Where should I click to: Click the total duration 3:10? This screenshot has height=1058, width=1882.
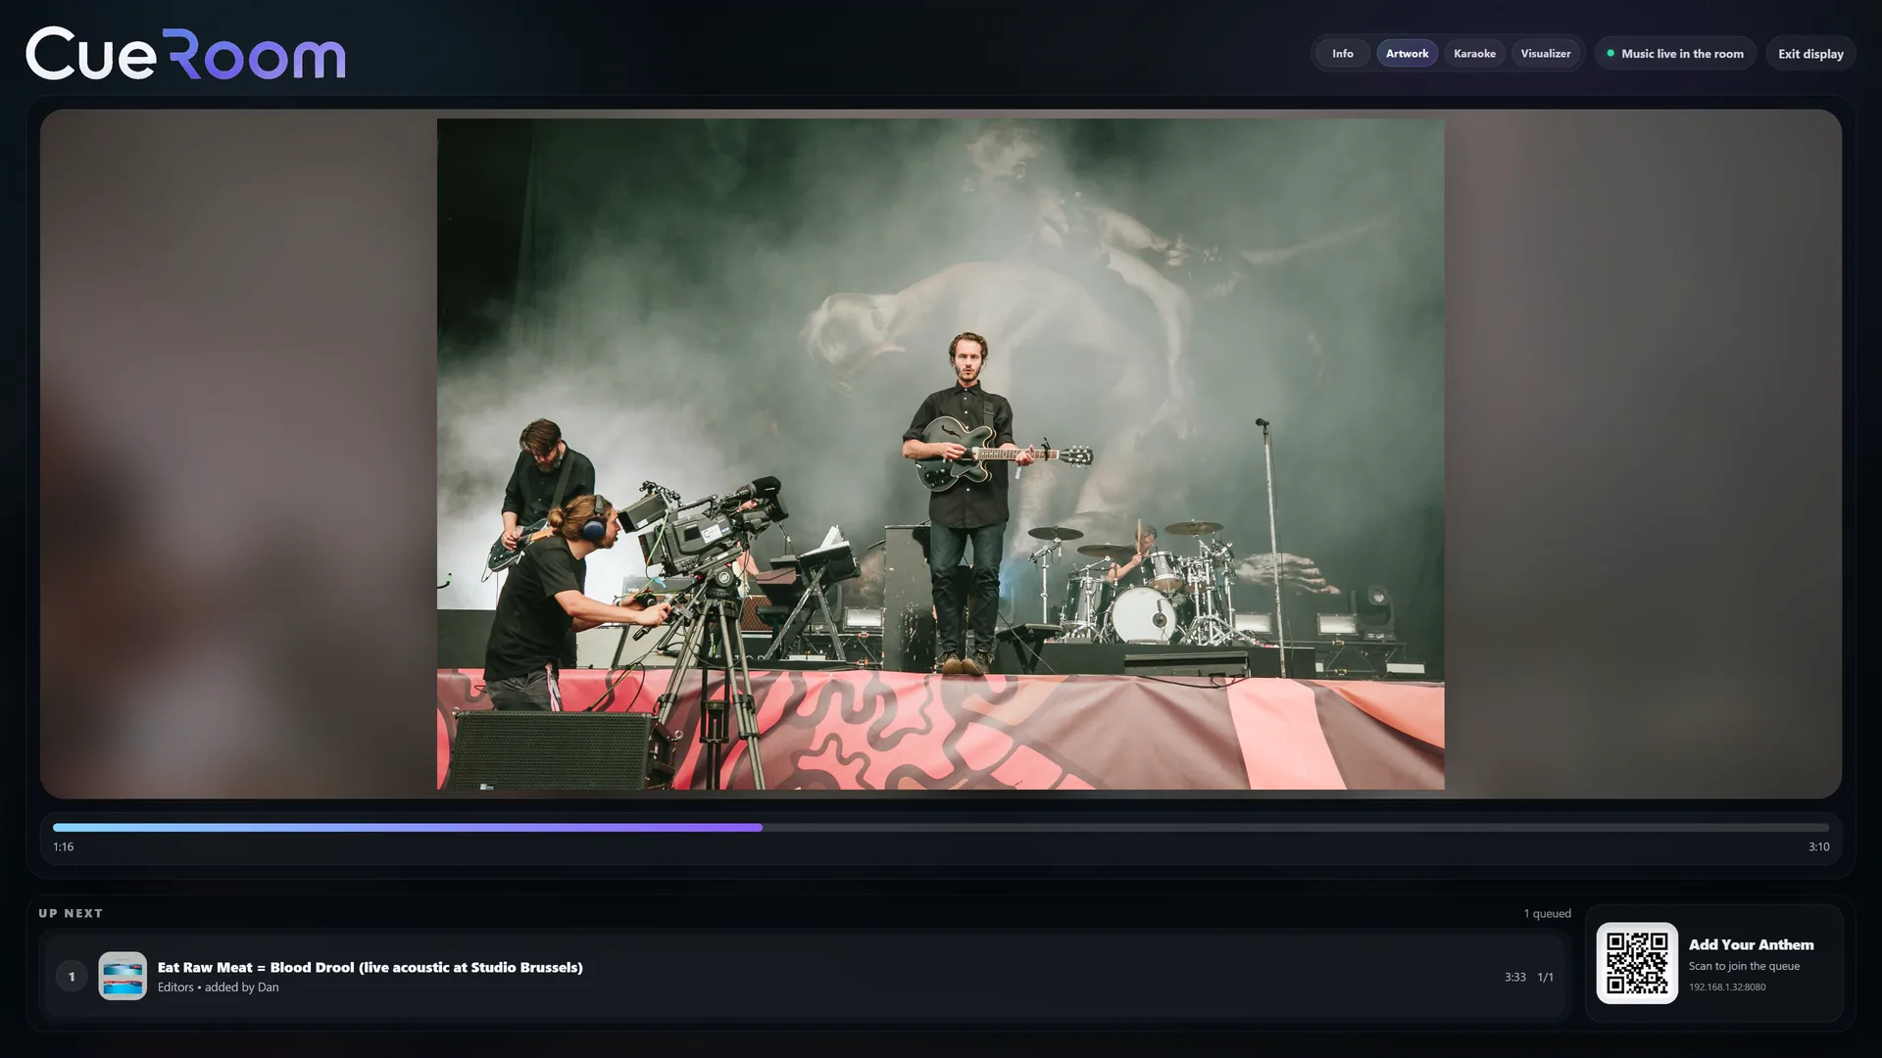click(1818, 846)
